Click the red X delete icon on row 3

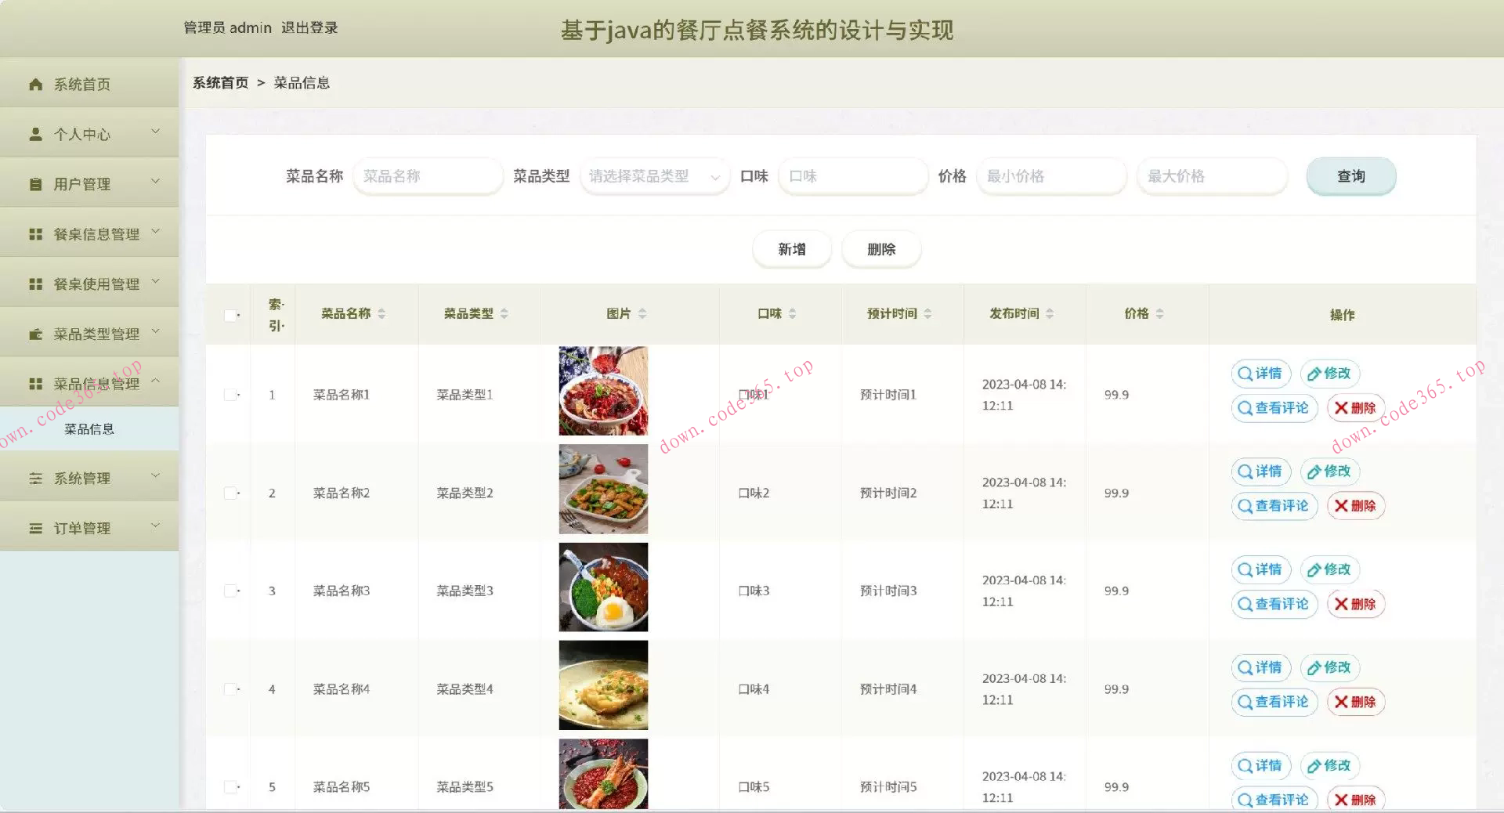(x=1342, y=604)
